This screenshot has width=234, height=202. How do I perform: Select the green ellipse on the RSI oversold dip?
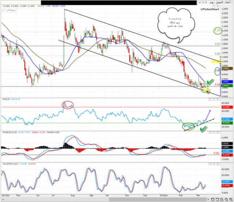coord(190,126)
